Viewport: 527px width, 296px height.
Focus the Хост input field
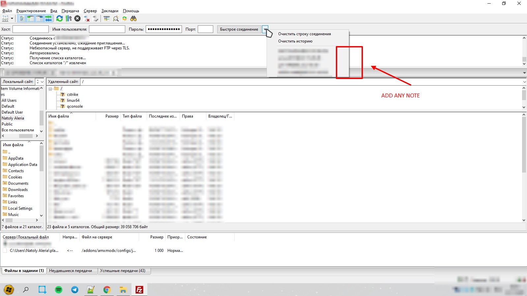coord(30,29)
